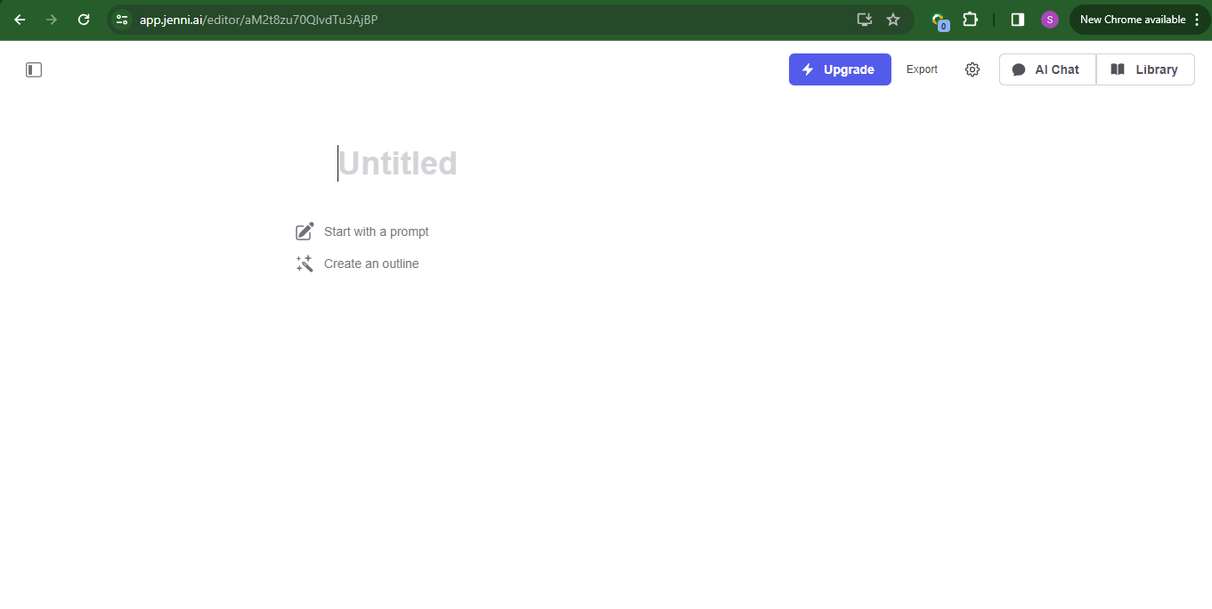Open the Chrome profile avatar
The image size is (1212, 609).
pyautogui.click(x=1050, y=20)
